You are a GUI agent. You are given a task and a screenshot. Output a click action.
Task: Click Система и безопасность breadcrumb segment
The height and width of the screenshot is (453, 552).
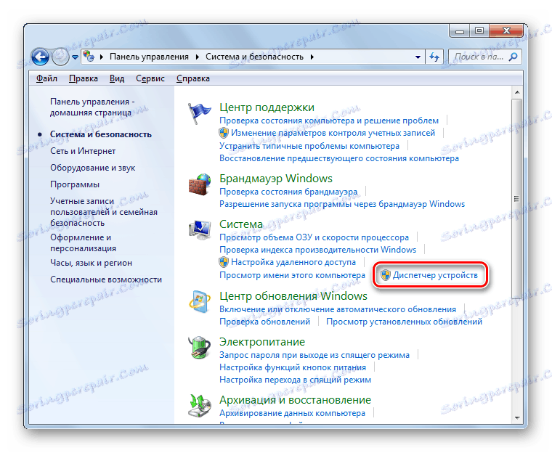254,57
